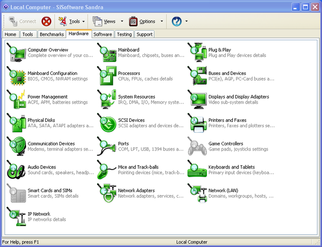
Task: Click 'Smart cards, SIMs details' description
Action: pyautogui.click(x=53, y=196)
